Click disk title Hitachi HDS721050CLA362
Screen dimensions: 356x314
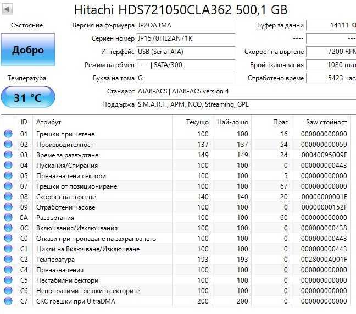(x=181, y=10)
